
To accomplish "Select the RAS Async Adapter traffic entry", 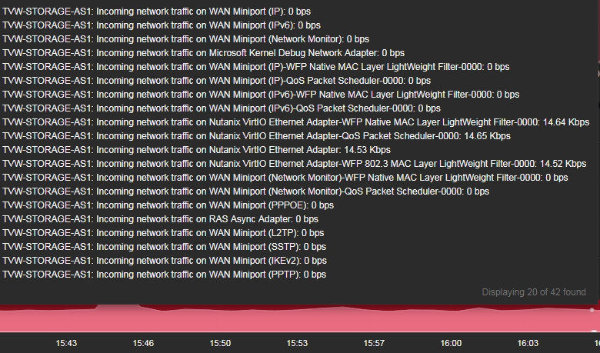I will (160, 218).
